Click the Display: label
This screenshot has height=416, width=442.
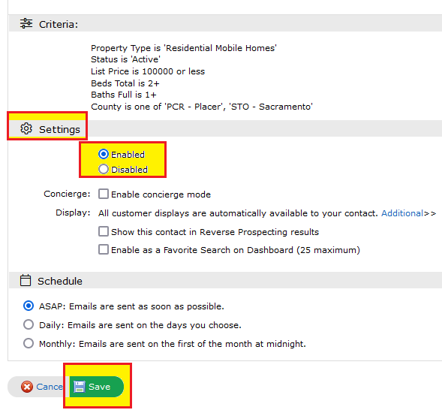click(x=73, y=213)
